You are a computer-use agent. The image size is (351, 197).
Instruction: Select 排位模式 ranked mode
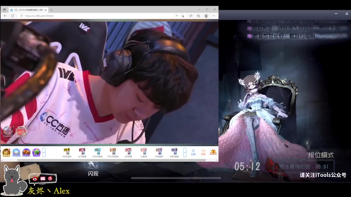tap(321, 155)
